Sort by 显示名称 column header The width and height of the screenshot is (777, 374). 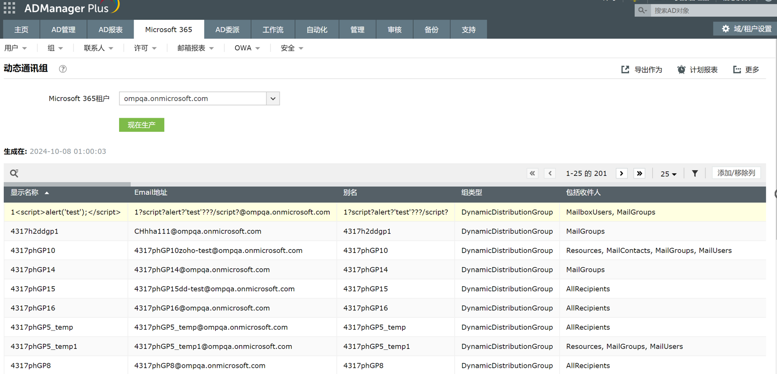point(25,192)
